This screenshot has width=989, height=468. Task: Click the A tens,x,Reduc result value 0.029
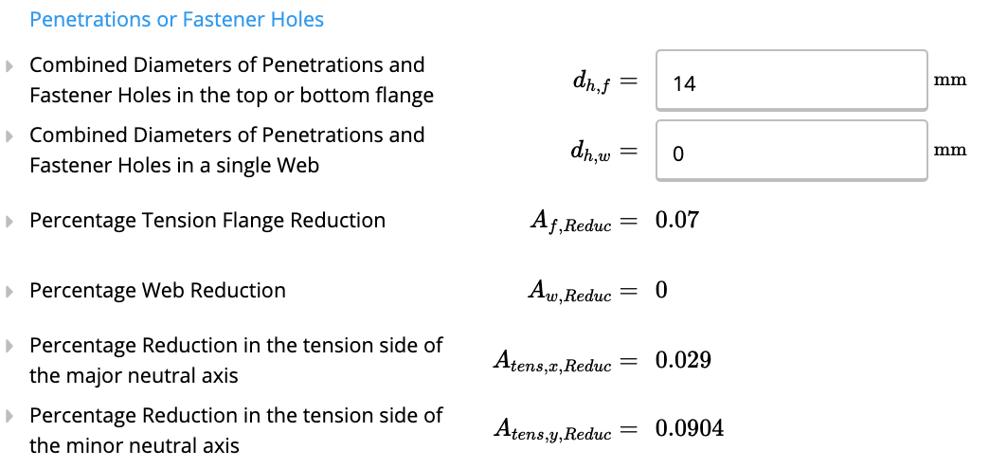[x=683, y=360]
